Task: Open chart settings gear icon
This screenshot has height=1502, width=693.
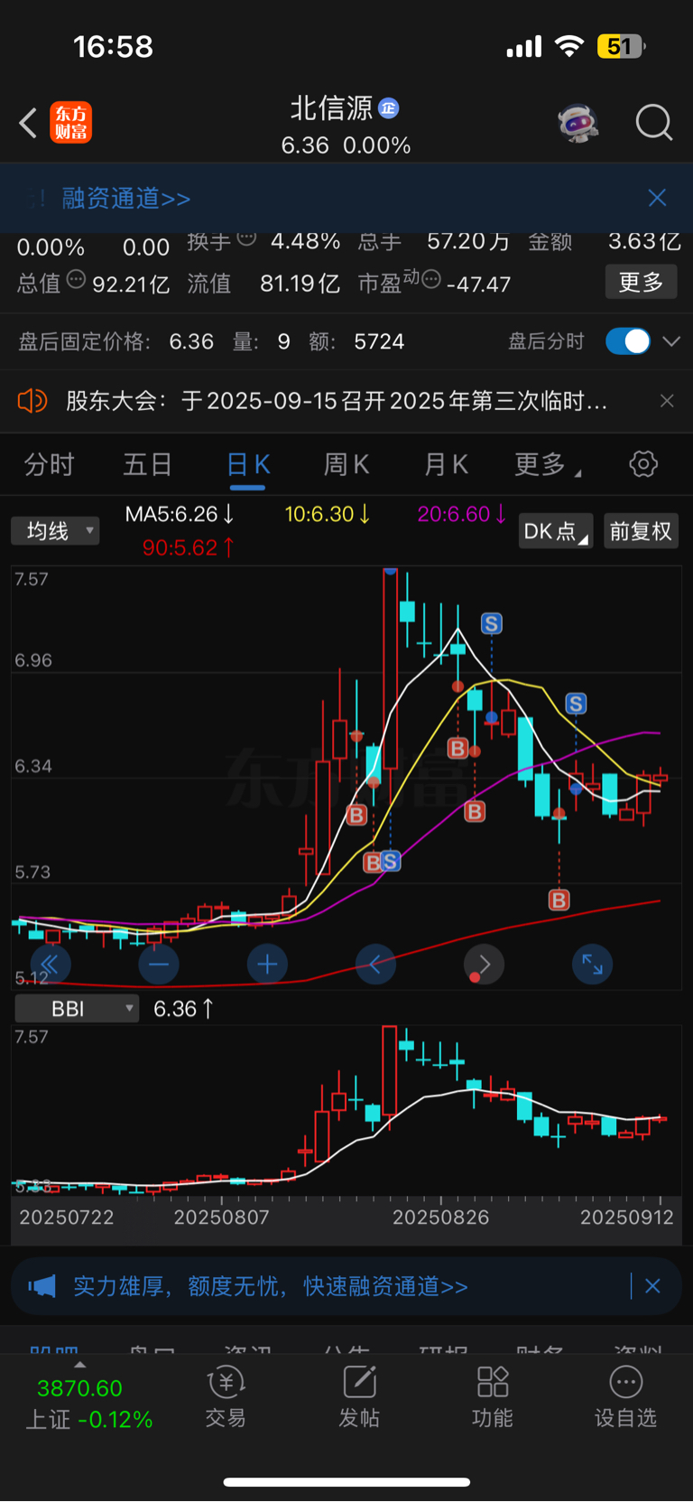Action: tap(643, 464)
